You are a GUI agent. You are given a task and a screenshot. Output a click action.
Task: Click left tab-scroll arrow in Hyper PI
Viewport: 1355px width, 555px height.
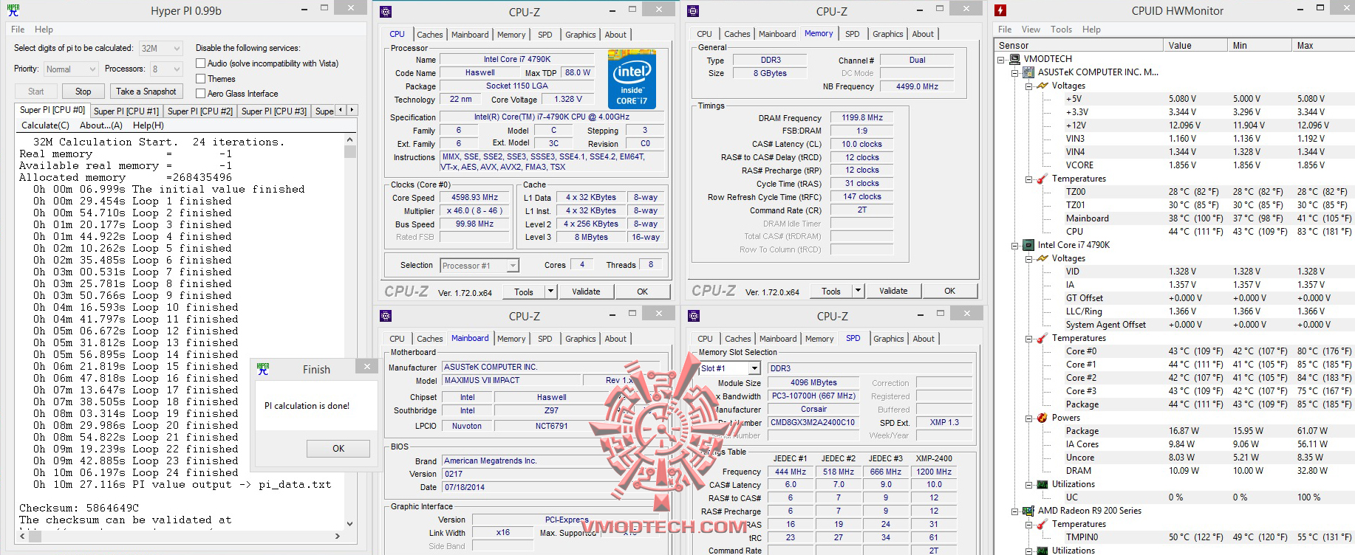pyautogui.click(x=341, y=110)
